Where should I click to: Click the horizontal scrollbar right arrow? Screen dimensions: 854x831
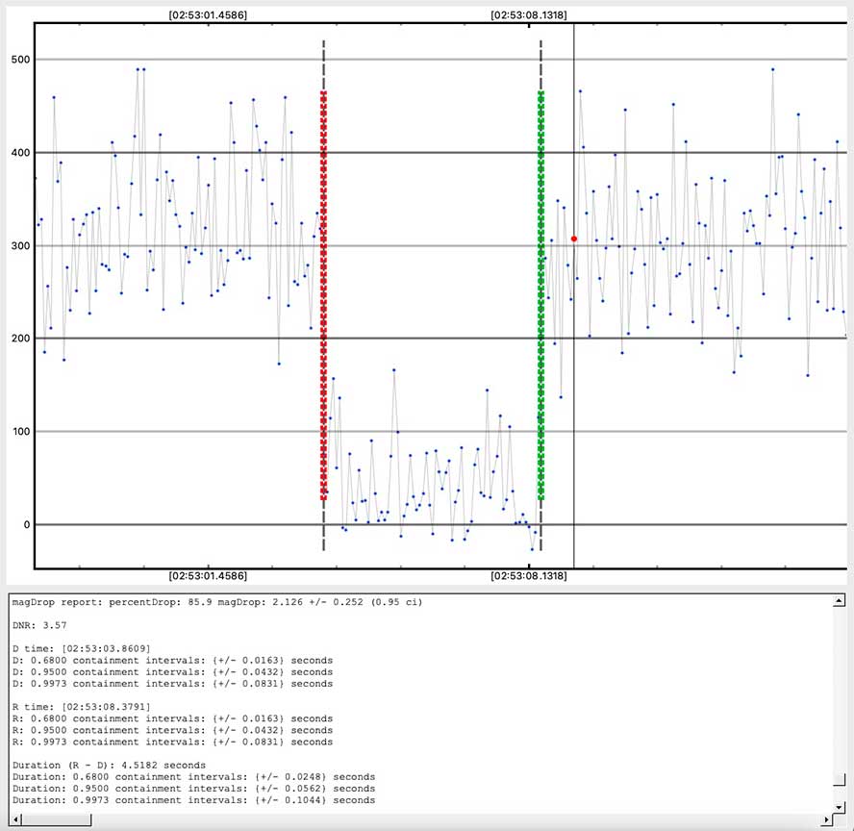pos(827,819)
